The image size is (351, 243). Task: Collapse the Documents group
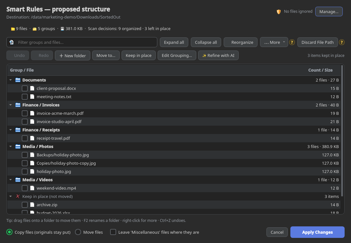tap(11, 80)
